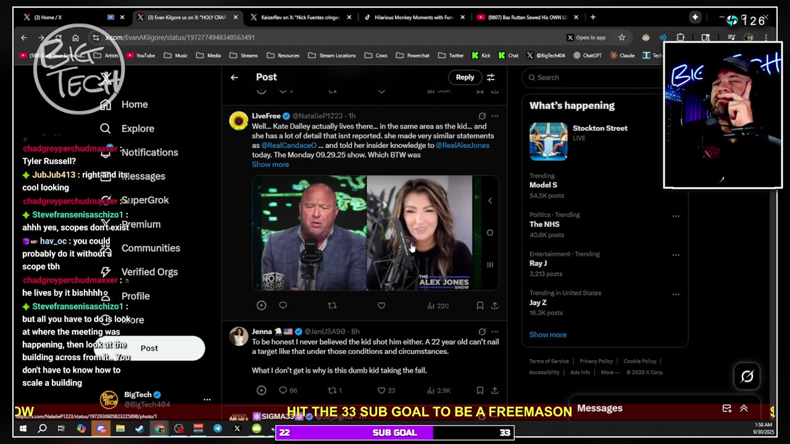This screenshot has height=444, width=790.
Task: Click the Grok icon on Jenna's post
Action: point(482,332)
